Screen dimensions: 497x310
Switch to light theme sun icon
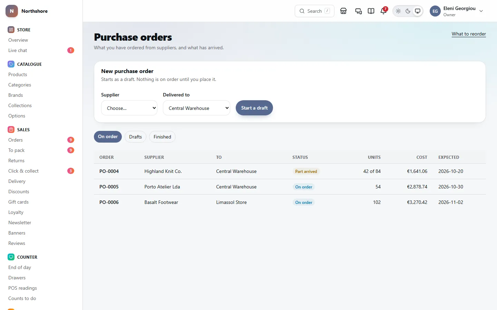[x=398, y=11]
